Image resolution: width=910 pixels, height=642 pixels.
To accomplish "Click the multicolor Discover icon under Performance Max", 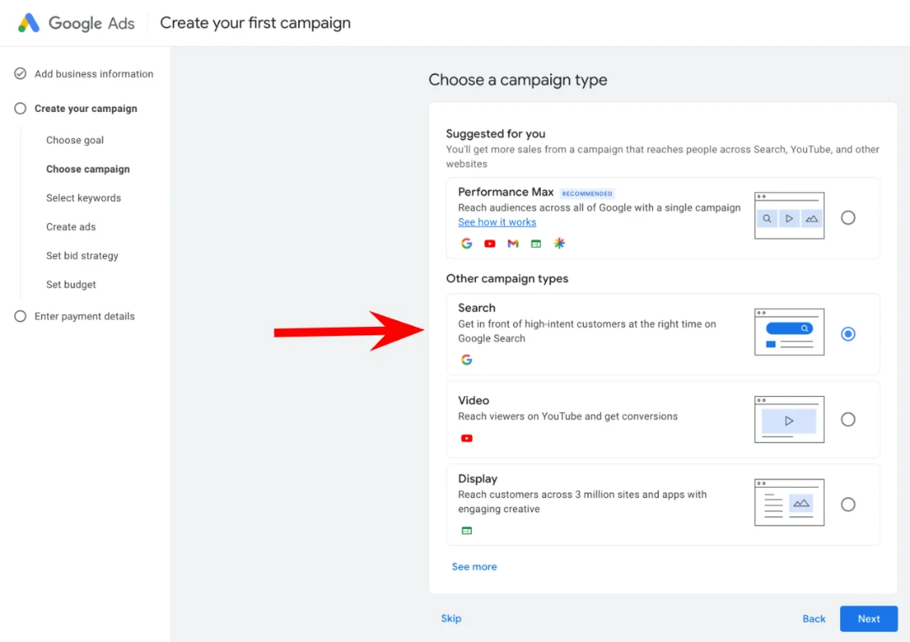I will click(559, 243).
